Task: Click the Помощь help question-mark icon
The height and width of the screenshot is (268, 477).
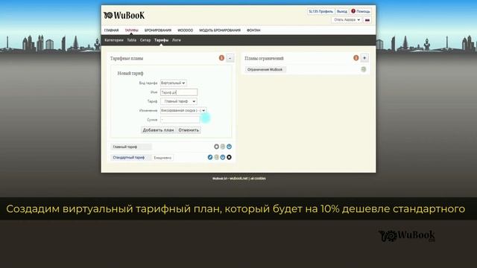Action: pos(353,11)
